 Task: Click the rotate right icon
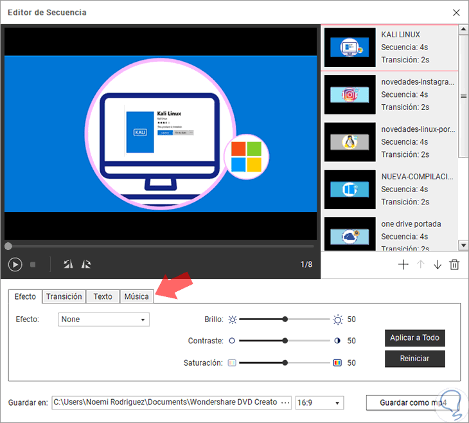[87, 264]
